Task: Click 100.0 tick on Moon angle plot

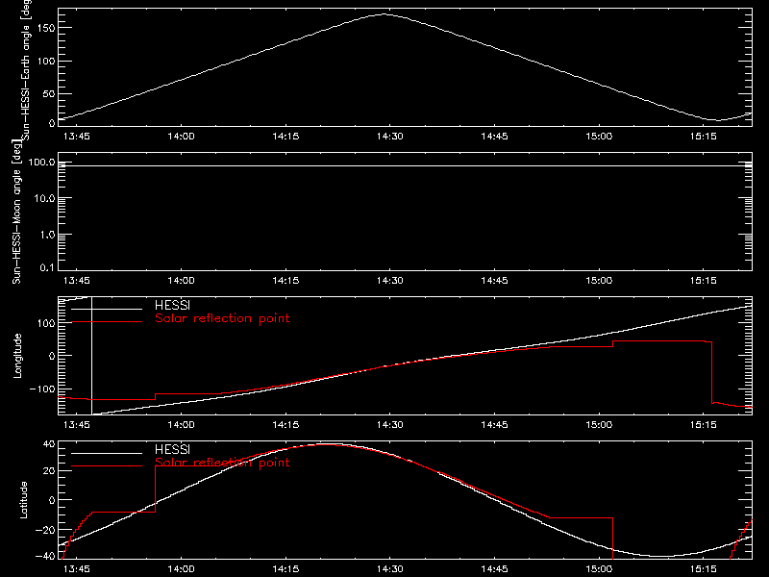Action: (41, 163)
